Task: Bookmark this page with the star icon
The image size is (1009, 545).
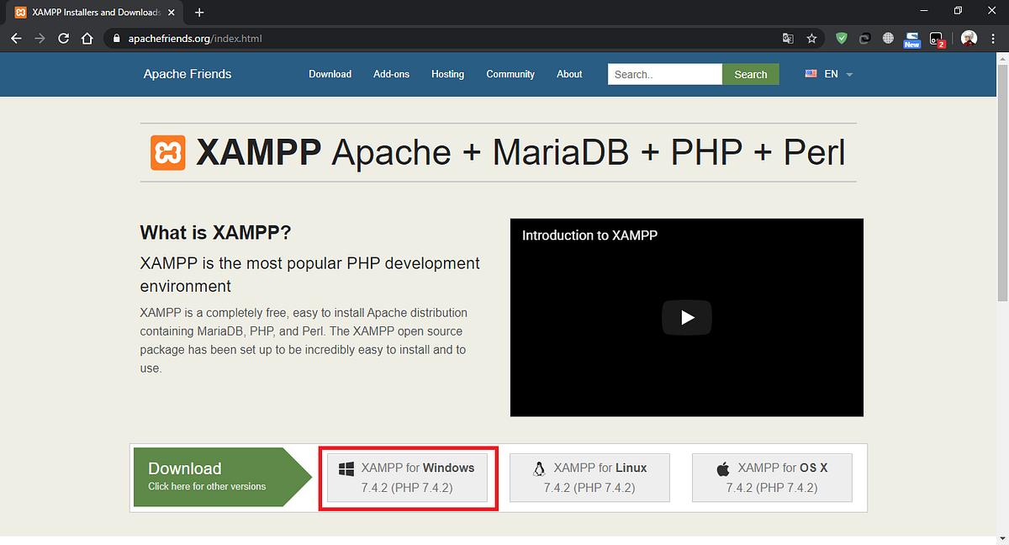Action: tap(811, 38)
